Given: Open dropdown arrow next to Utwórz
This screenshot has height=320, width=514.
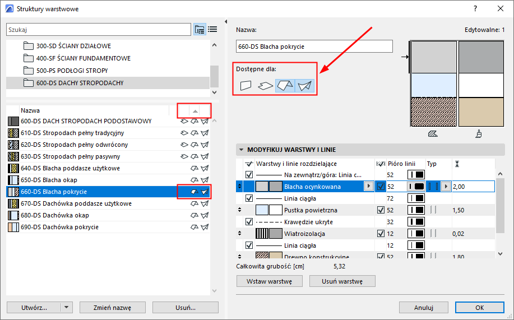Looking at the screenshot, I should pyautogui.click(x=67, y=308).
